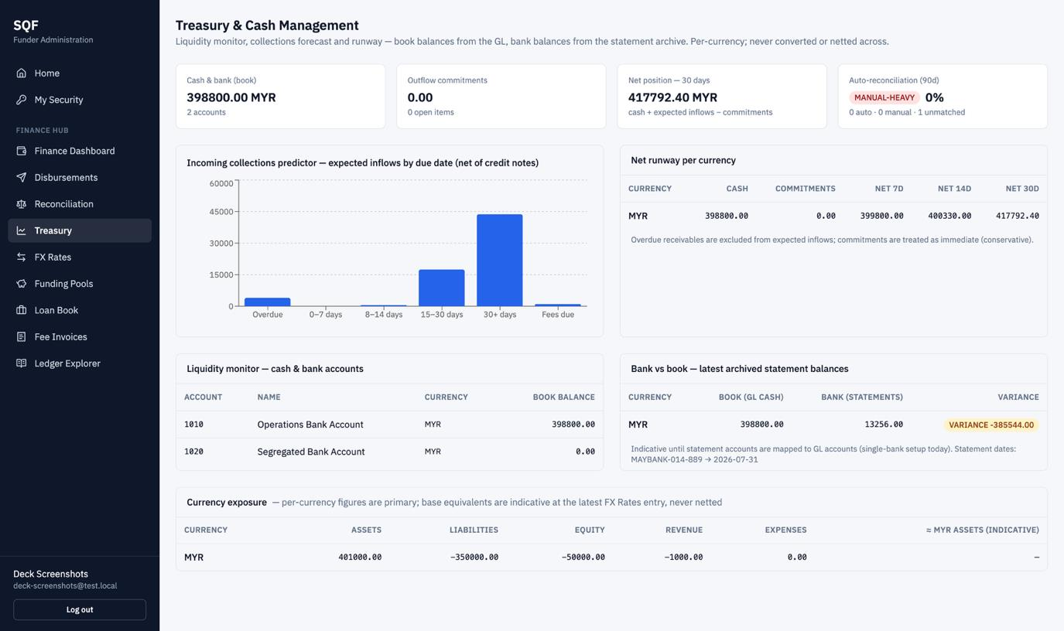Click the Overdue bar in chart

[x=268, y=302]
